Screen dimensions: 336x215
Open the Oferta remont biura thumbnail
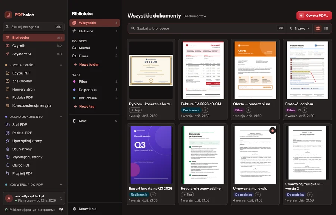255,70
